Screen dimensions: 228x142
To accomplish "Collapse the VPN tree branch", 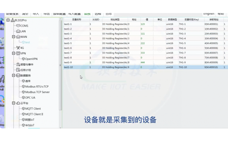I will 13,53.
